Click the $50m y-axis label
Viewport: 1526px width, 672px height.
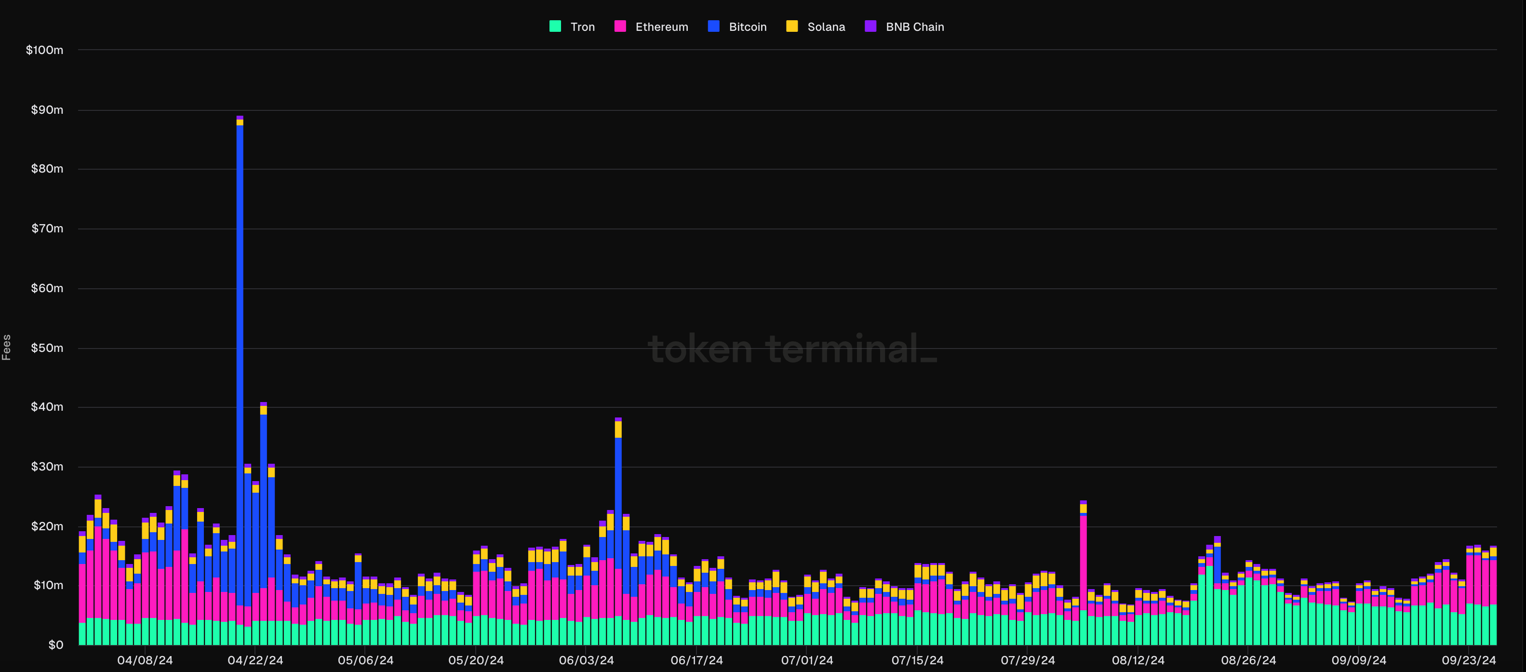coord(47,348)
